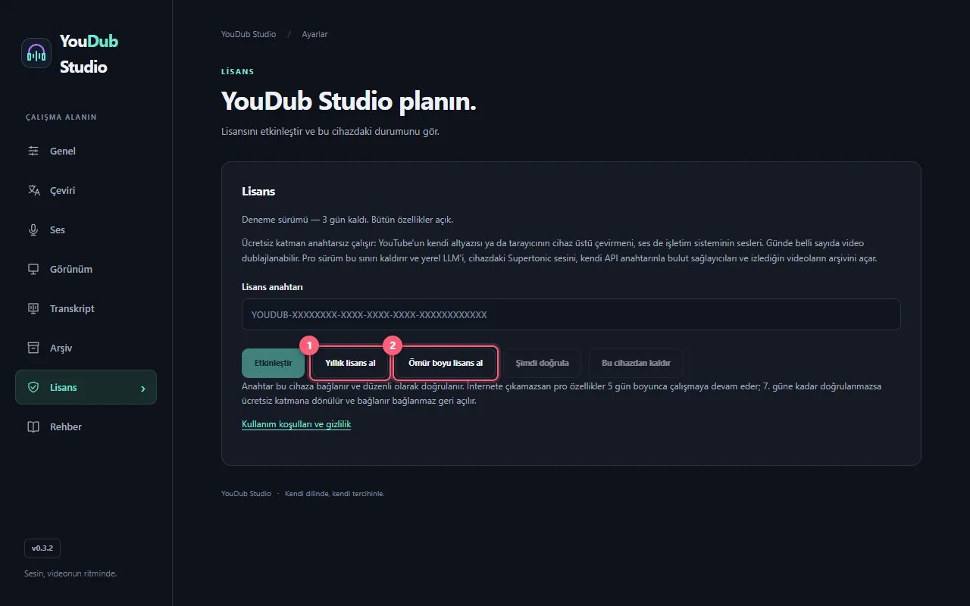970x606 pixels.
Task: Click the v0.3.2 version badge
Action: [42, 548]
